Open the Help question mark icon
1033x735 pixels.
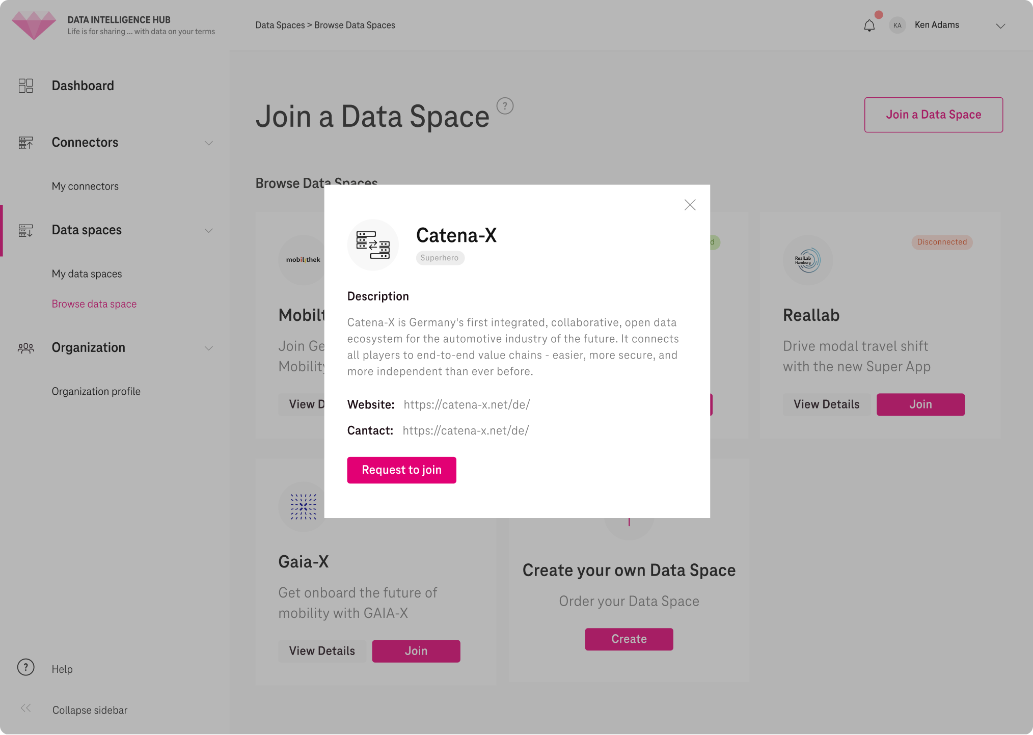tap(25, 667)
